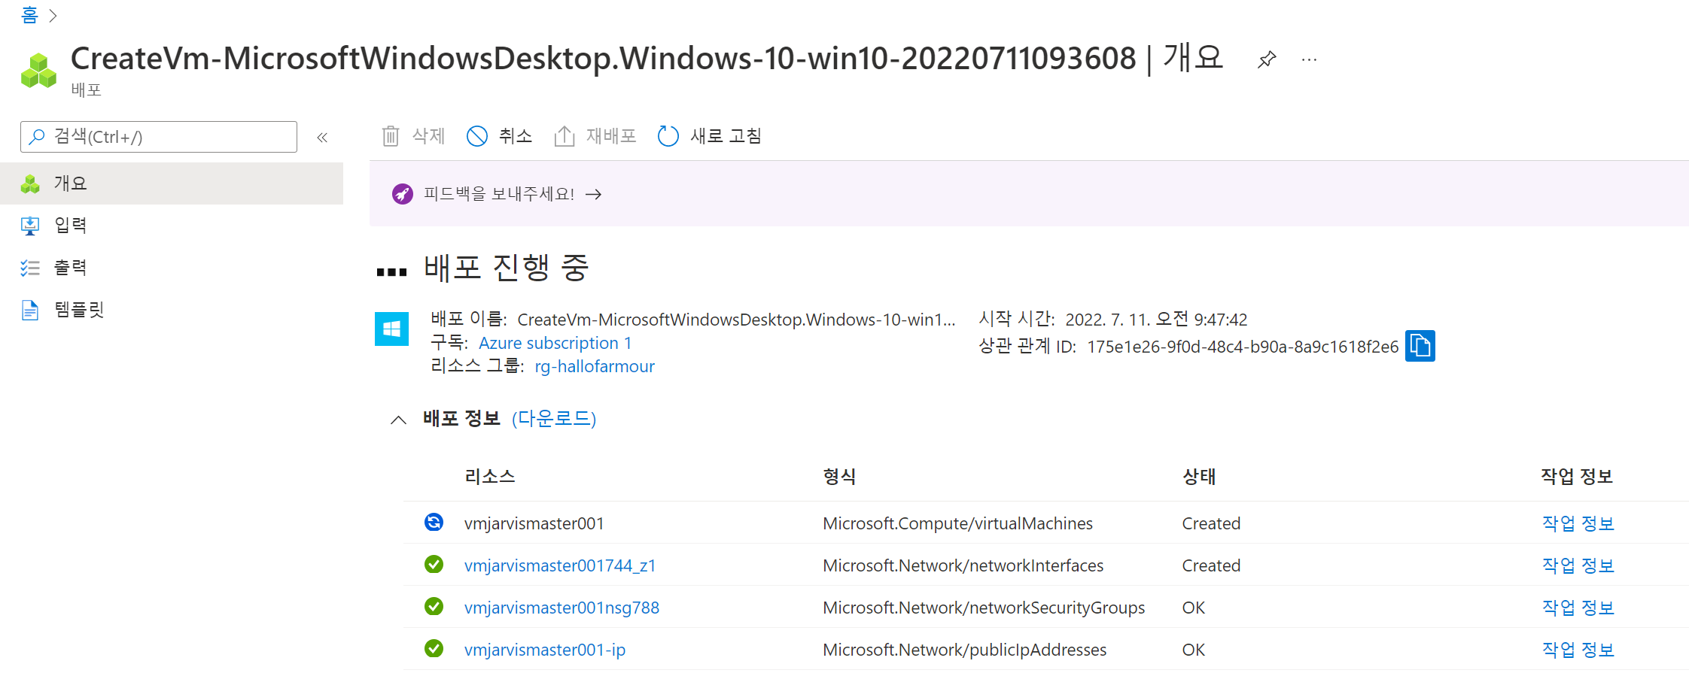Click the deployment cubes icon in header
The width and height of the screenshot is (1689, 682).
tap(38, 71)
